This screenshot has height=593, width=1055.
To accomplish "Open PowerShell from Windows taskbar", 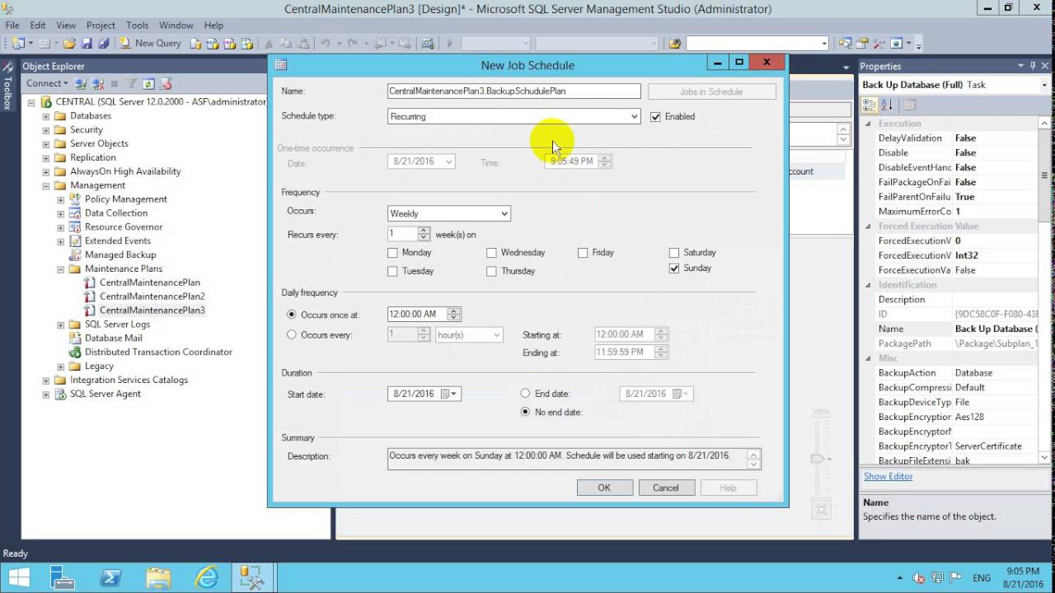I will [x=110, y=577].
